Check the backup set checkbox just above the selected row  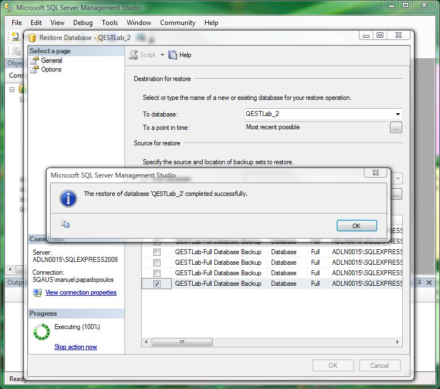157,273
